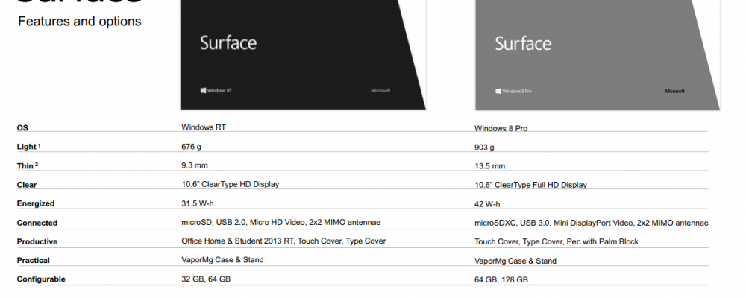Click the 'Windows 8 Pro' OS value
746x298 pixels.
[501, 128]
